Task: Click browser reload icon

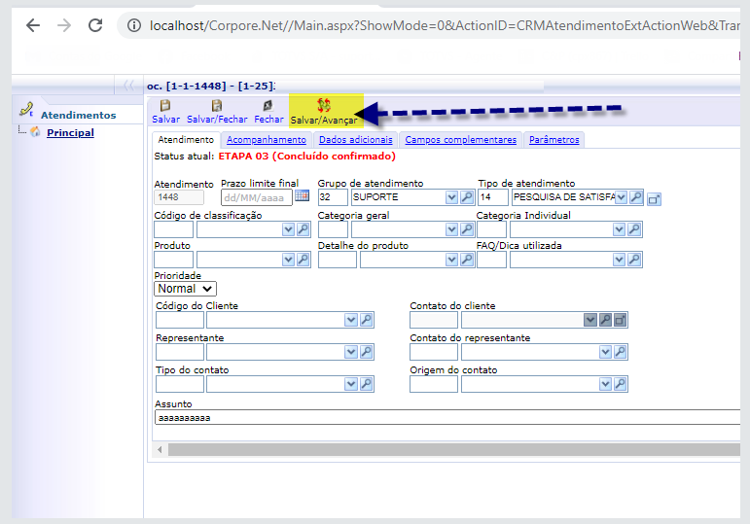Action: click(x=95, y=25)
